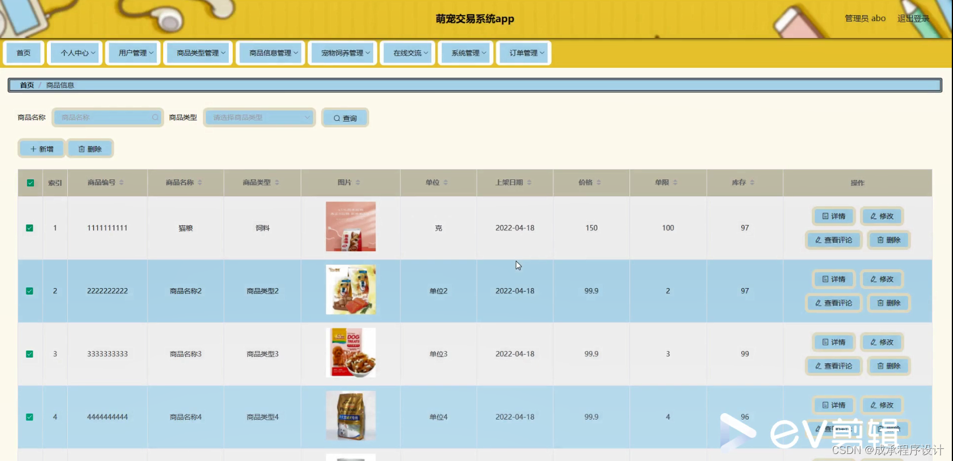Click the 单位4 unit cell
Viewport: 953px width, 461px height.
coord(438,417)
